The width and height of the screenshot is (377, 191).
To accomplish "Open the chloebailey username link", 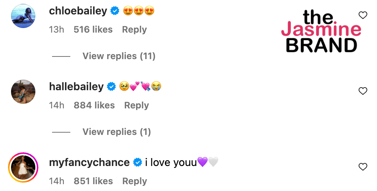I will [x=78, y=11].
